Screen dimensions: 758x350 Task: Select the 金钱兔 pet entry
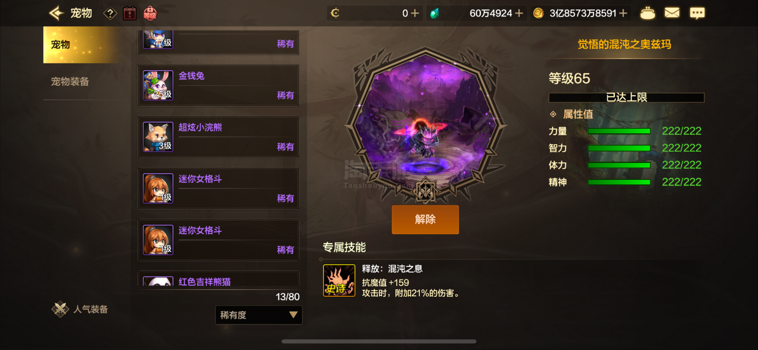pos(218,85)
